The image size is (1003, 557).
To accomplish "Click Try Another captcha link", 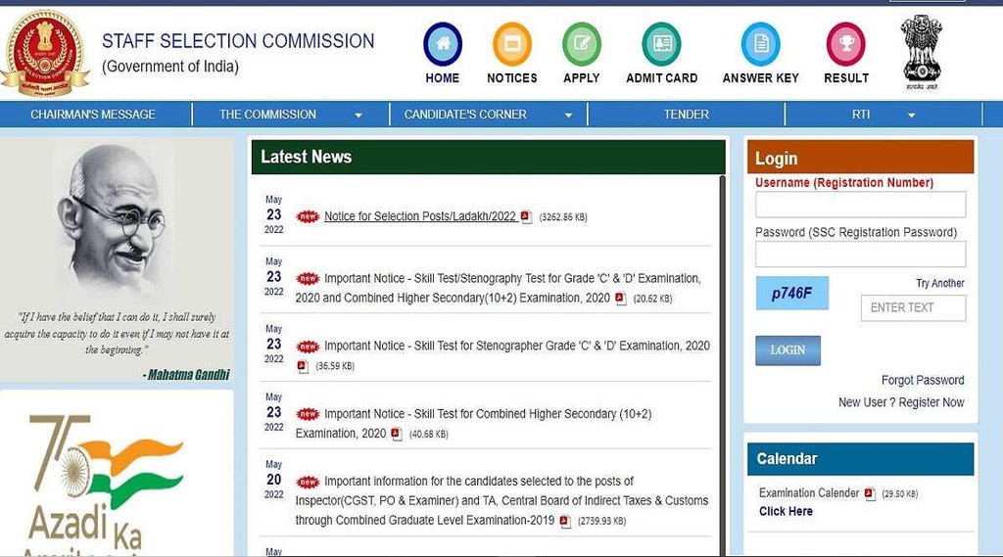I will (939, 283).
